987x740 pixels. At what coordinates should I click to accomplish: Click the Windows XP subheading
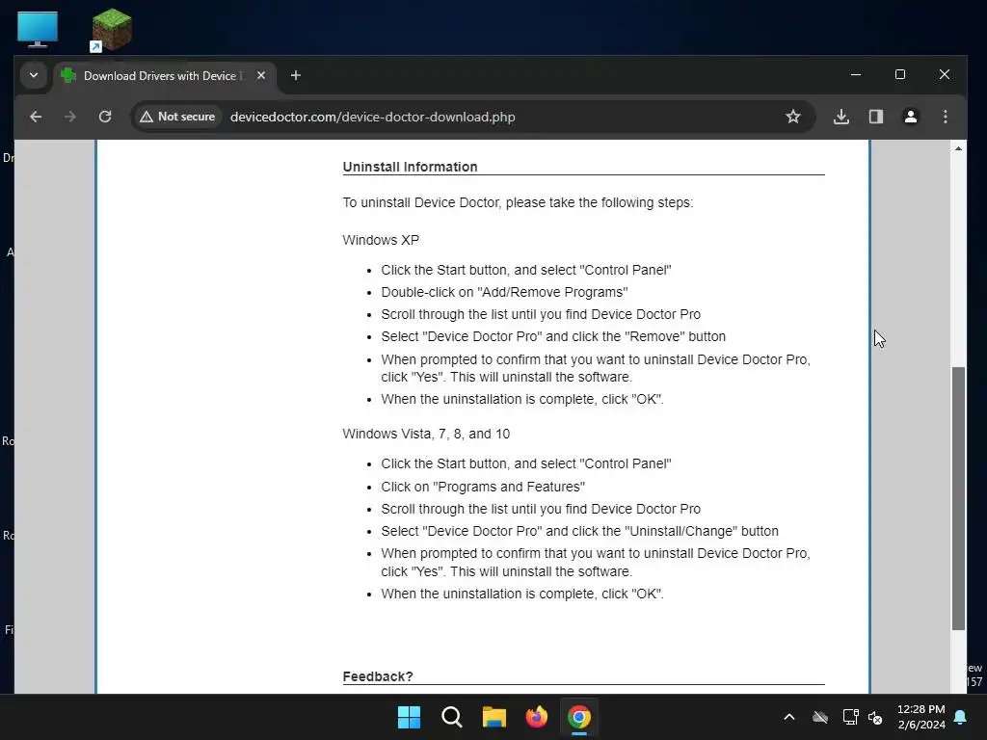coord(381,240)
